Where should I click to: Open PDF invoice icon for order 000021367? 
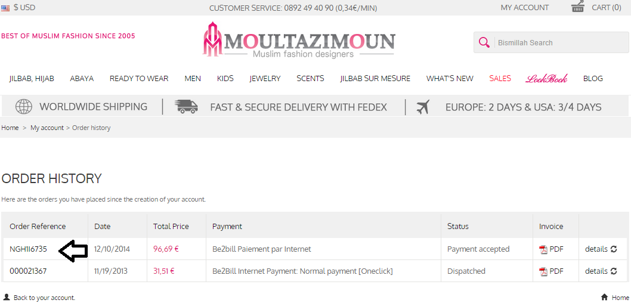[x=544, y=271]
